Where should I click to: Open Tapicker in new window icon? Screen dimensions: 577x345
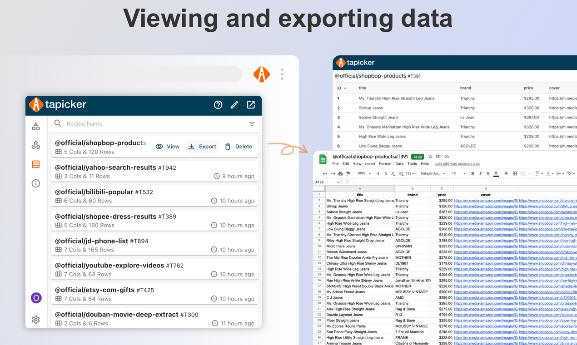coord(251,105)
